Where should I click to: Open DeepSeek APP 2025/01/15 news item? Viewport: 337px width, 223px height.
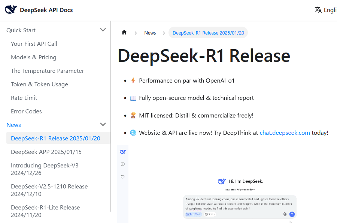pyautogui.click(x=46, y=152)
